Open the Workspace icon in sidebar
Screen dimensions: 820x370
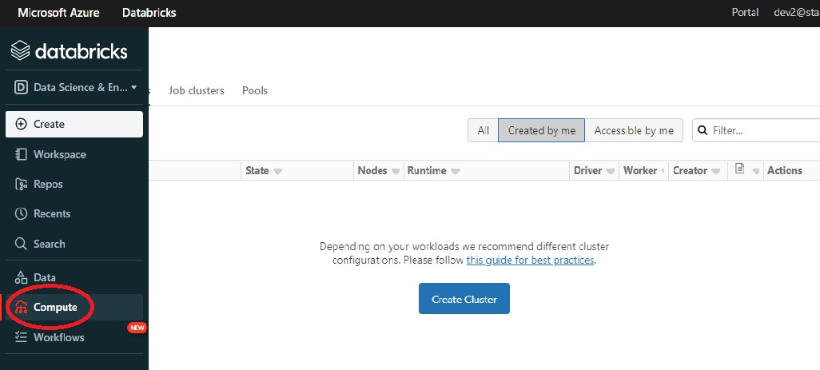coord(22,154)
